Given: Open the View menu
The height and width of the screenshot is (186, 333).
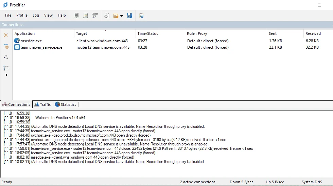Looking at the screenshot, I should click(48, 15).
